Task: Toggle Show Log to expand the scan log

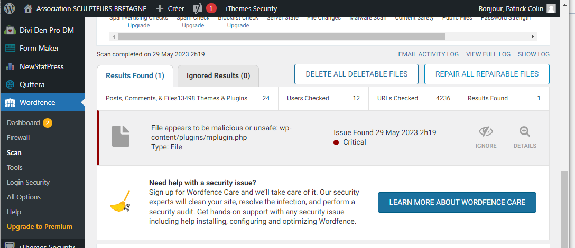Action: pyautogui.click(x=533, y=54)
